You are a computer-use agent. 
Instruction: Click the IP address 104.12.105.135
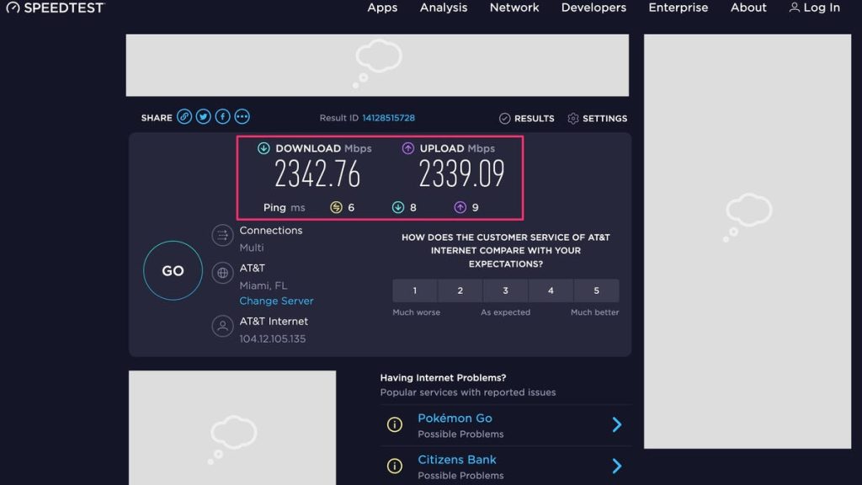(x=272, y=338)
